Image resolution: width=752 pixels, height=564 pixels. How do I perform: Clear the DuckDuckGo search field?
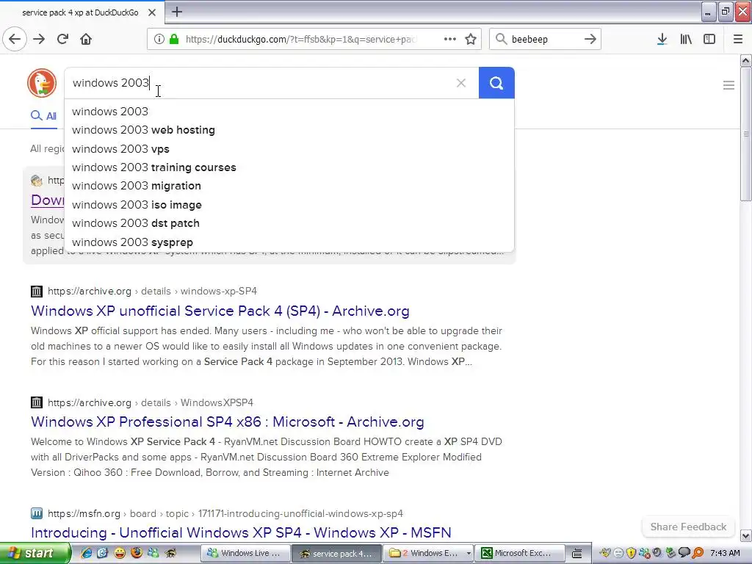[x=461, y=83]
